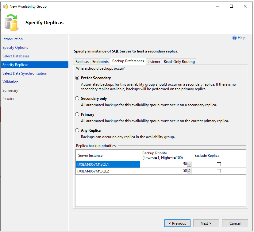The image size is (254, 232).
Task: Cancel the availability group wizard
Action: tap(235, 223)
